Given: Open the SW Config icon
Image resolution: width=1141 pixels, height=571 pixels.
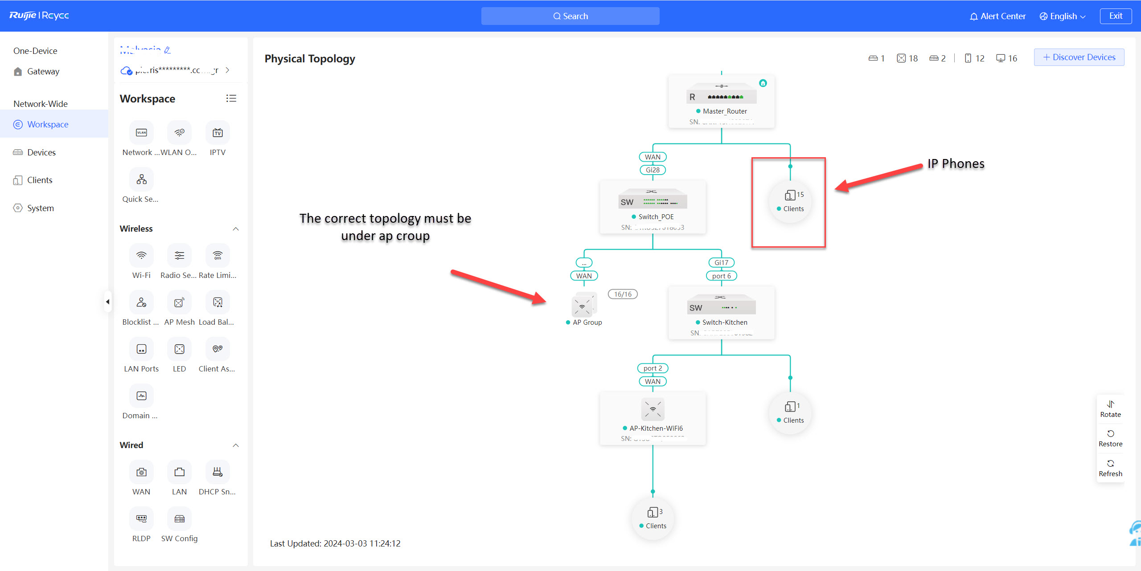Looking at the screenshot, I should click(x=179, y=519).
